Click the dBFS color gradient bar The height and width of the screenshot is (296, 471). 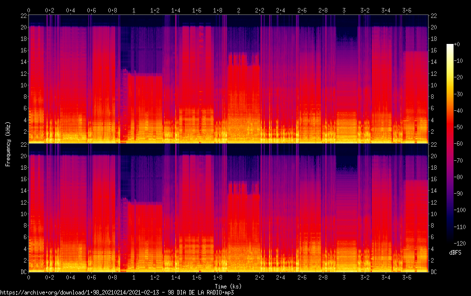pos(450,144)
